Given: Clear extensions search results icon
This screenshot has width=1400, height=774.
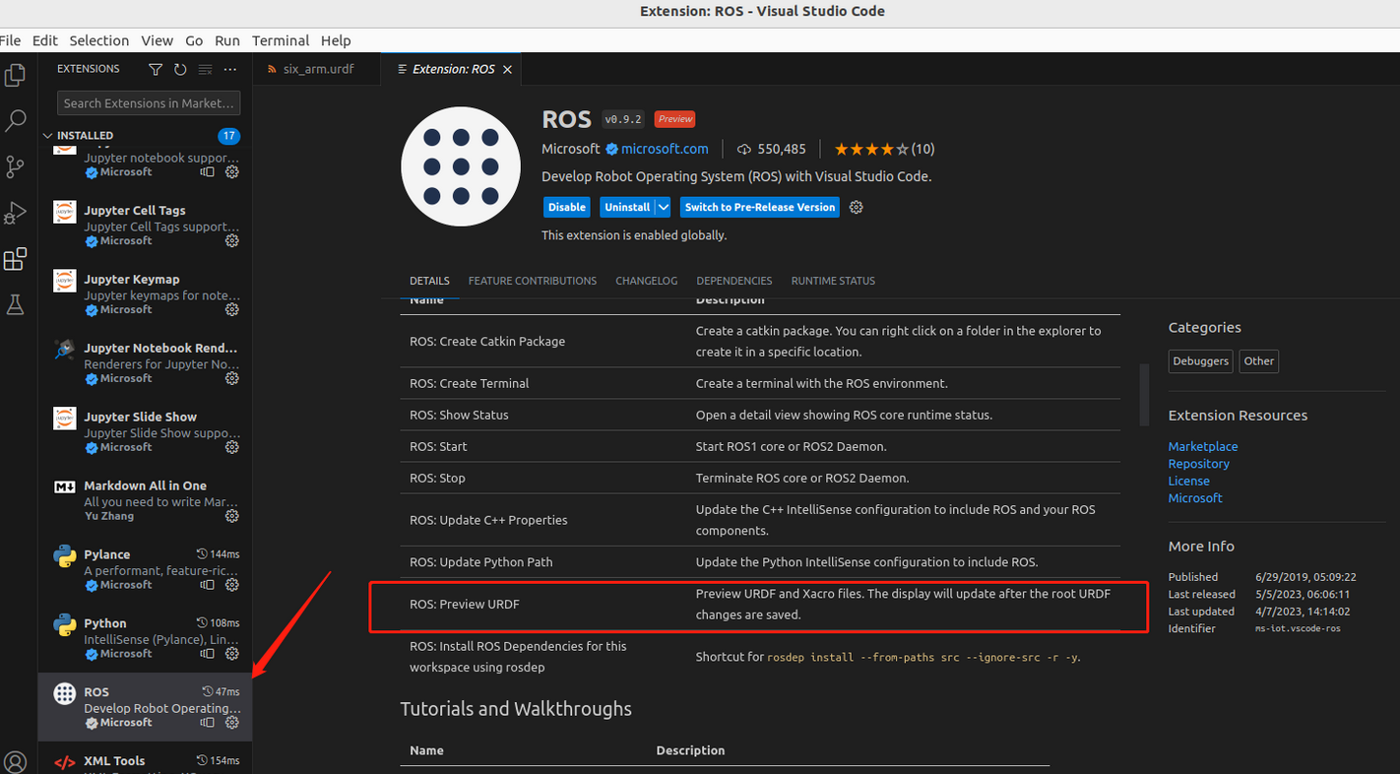Looking at the screenshot, I should 205,69.
